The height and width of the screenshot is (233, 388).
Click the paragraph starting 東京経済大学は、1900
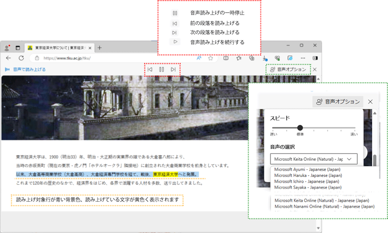pyautogui.click(x=101, y=157)
